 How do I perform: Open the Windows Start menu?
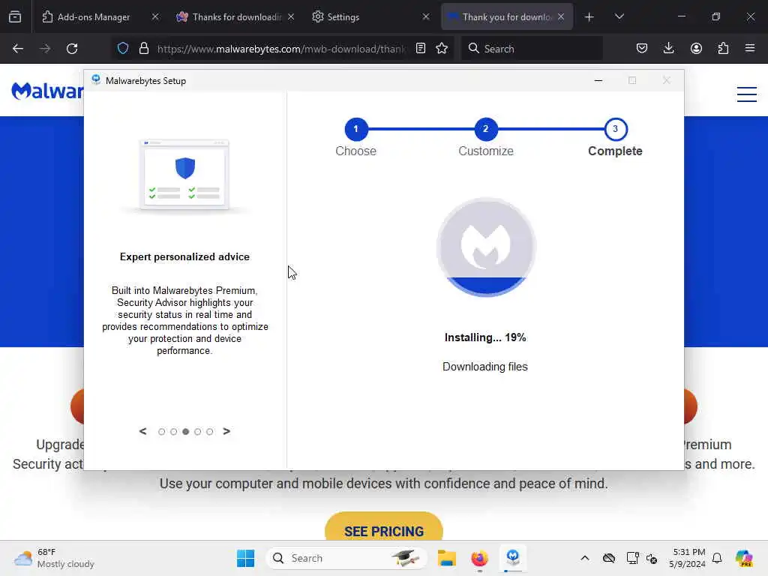point(245,558)
